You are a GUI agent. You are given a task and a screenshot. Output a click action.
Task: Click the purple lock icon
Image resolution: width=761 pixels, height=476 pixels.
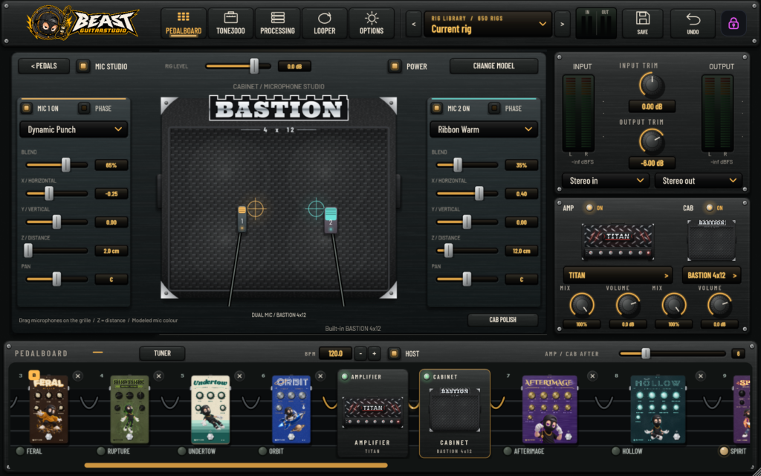pos(734,23)
